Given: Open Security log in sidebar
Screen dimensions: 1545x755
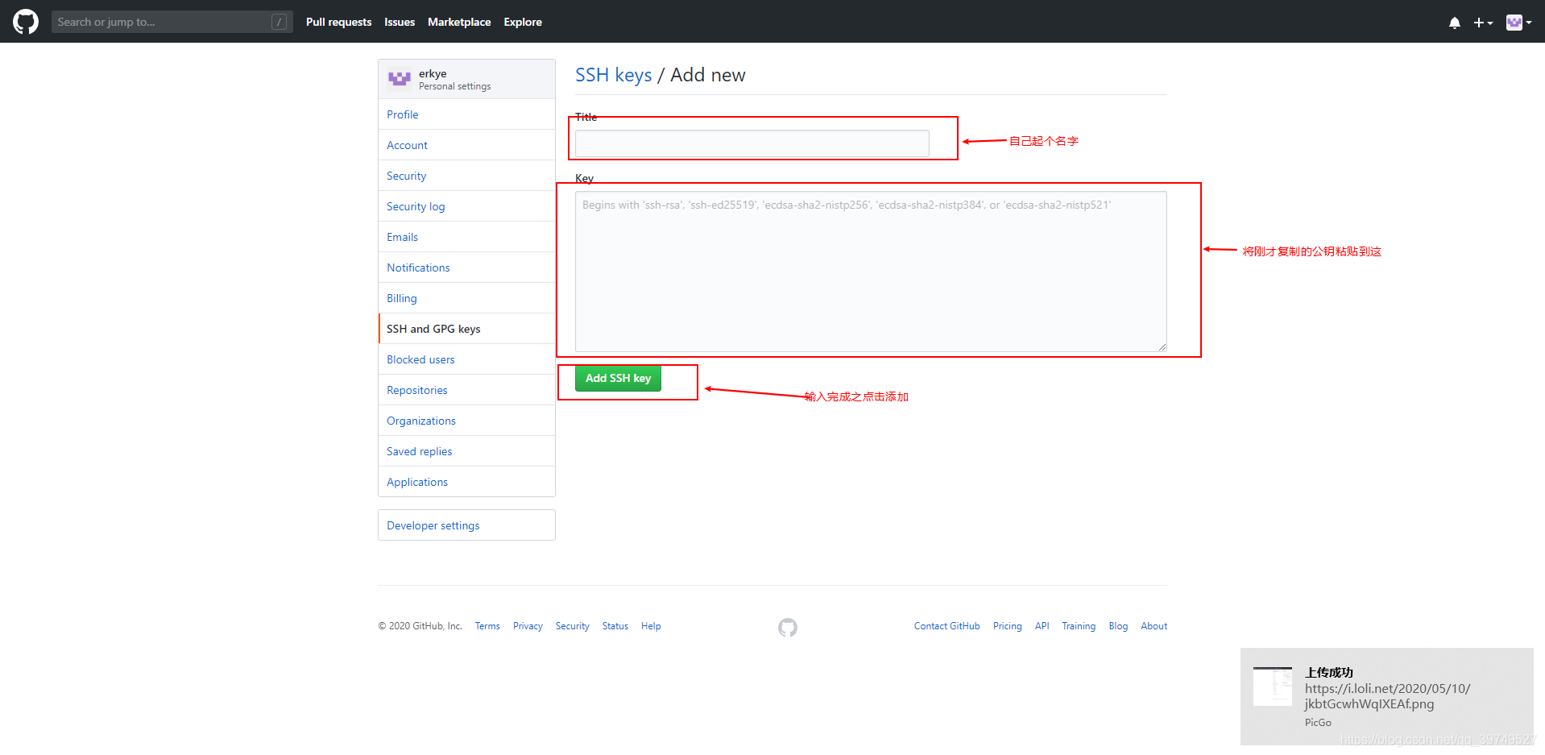Looking at the screenshot, I should tap(466, 206).
